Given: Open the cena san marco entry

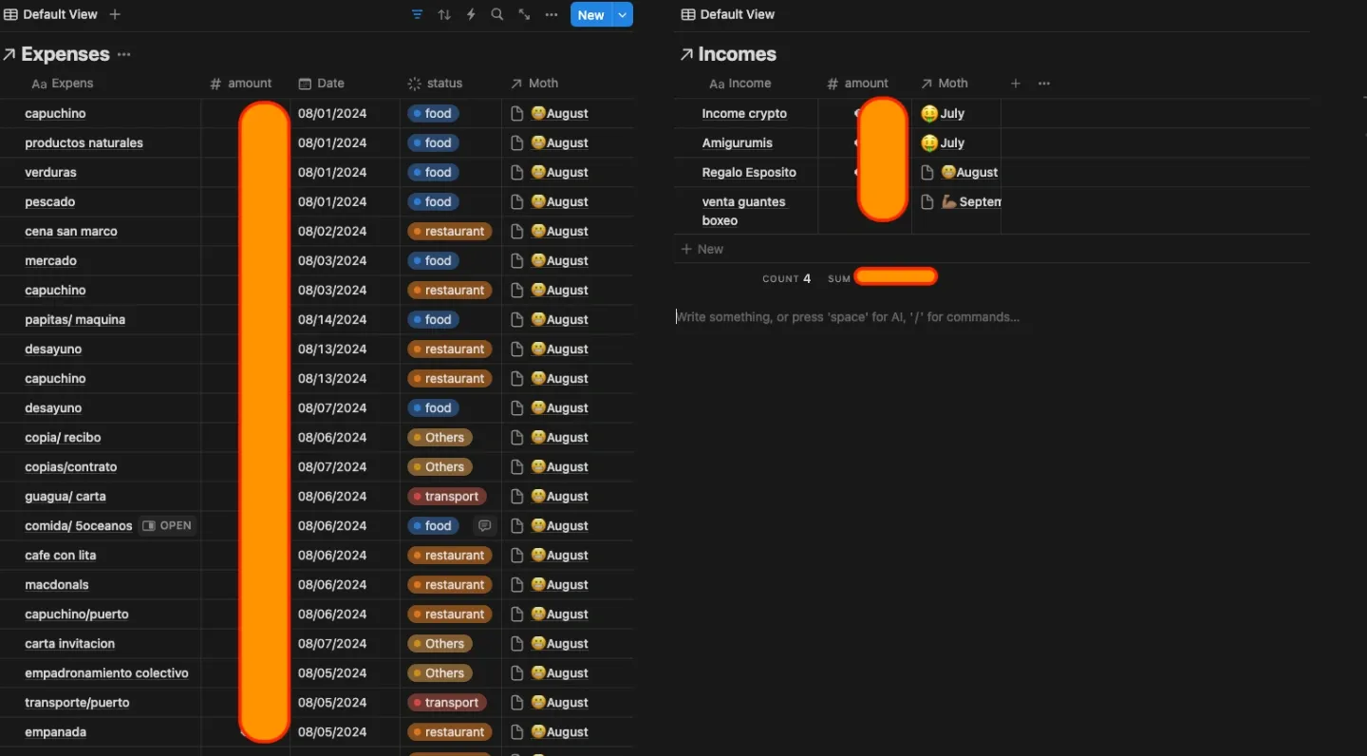Looking at the screenshot, I should point(71,232).
